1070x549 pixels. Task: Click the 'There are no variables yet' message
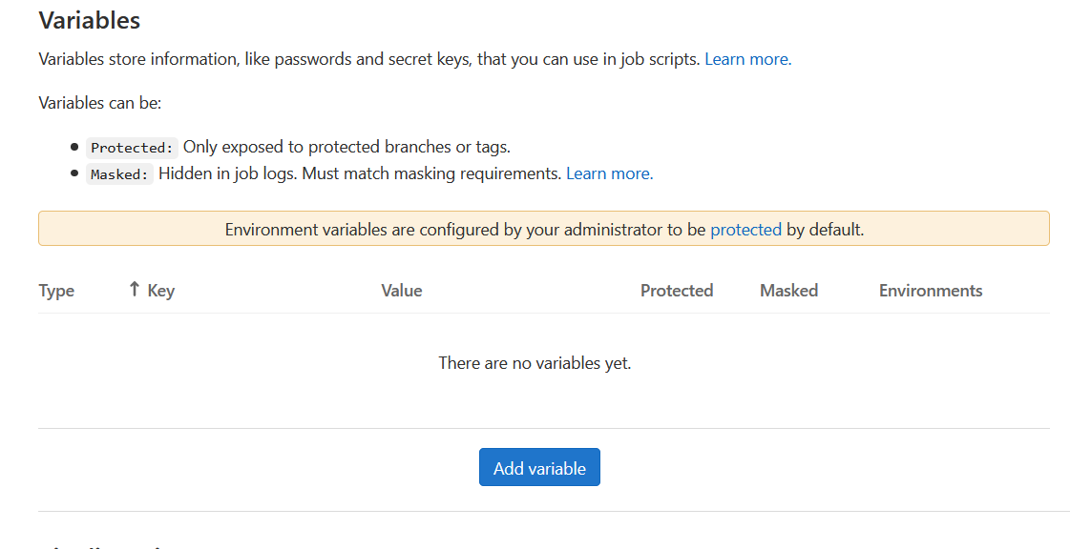point(535,363)
